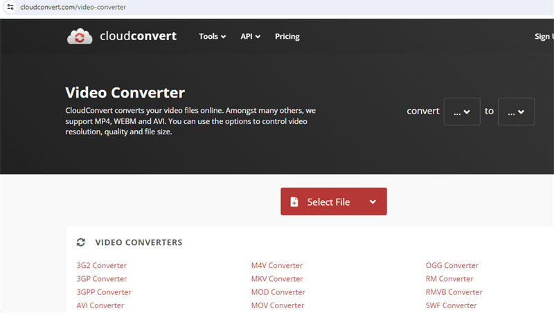
Task: Click the refresh icon beside VIDEO CONVERTERS
Action: coord(81,242)
